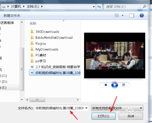The height and width of the screenshot is (123, 152).
Task: Select the 你和我的倾城时光 第08集 file
Action: 55,73
